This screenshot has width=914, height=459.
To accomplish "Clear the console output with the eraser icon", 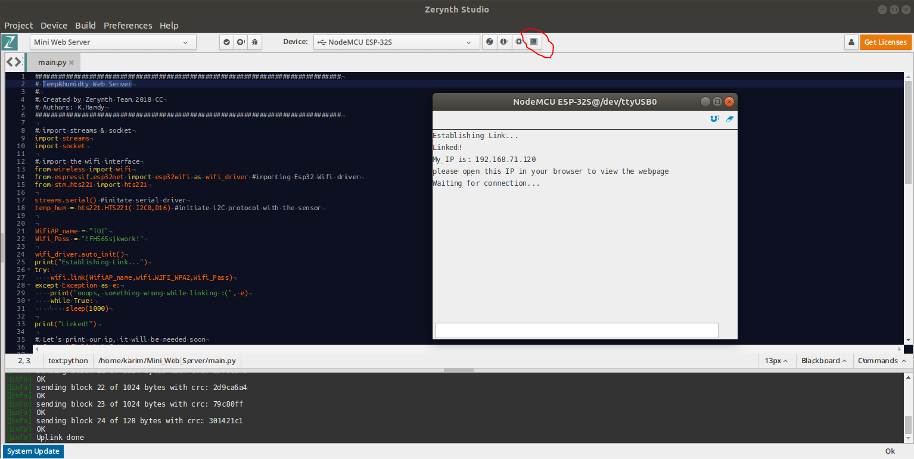I will tap(729, 118).
